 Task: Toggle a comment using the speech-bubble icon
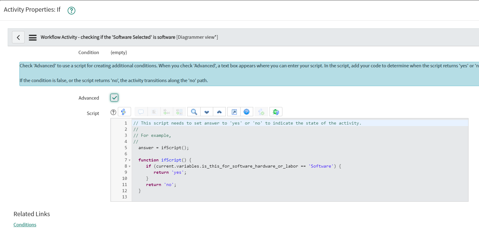click(141, 112)
